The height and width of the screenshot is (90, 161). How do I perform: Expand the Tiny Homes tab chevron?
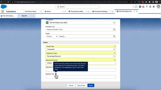[87, 11]
